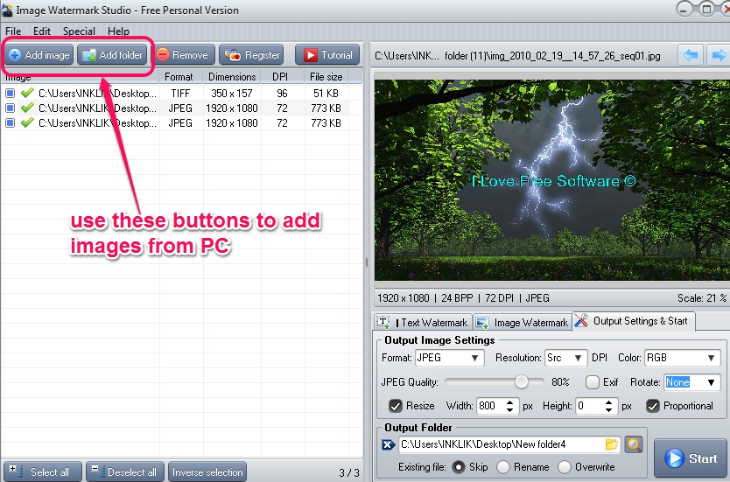Image resolution: width=730 pixels, height=482 pixels.
Task: Open the Rotate None dropdown
Action: [x=691, y=382]
